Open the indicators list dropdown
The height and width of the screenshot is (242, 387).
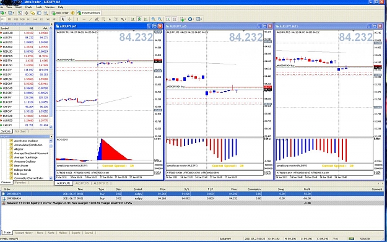183,19
